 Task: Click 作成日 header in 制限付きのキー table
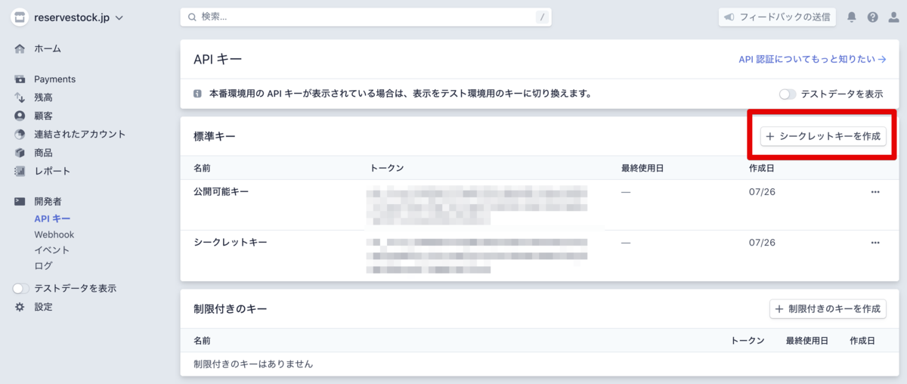pos(862,341)
